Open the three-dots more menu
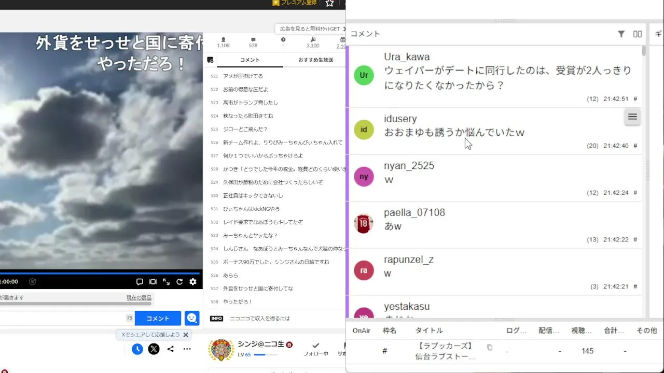664x373 pixels. (x=187, y=349)
